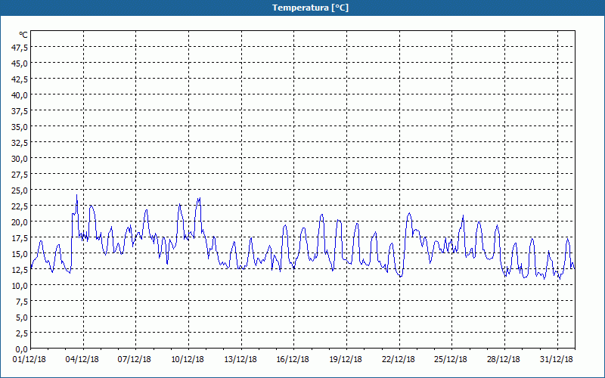Click the 12,5 y-axis value
This screenshot has width=605, height=378.
[20, 270]
